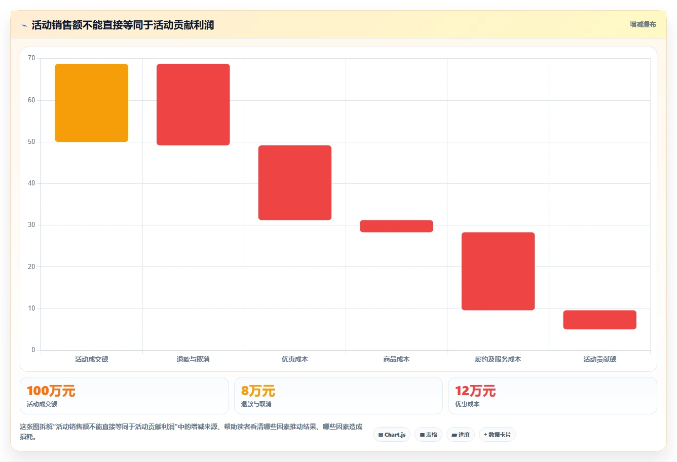Select the red 退款与取消 bar
This screenshot has width=677, height=462.
click(193, 104)
